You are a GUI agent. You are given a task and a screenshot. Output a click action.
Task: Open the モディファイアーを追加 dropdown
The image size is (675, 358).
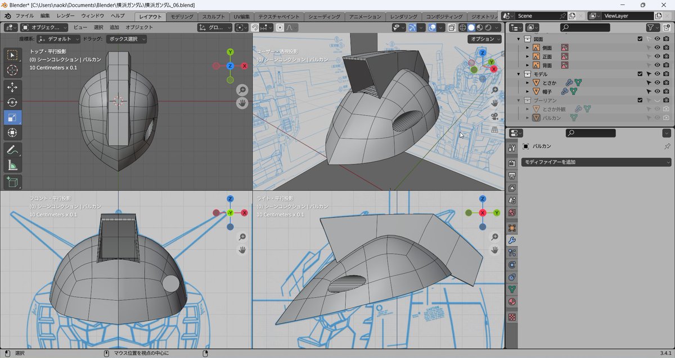click(596, 162)
